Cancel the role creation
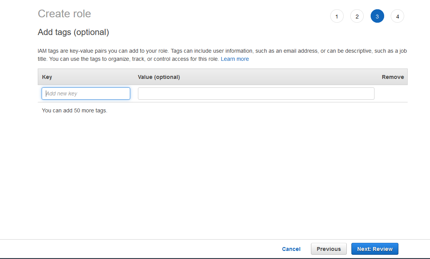Image resolution: width=430 pixels, height=259 pixels. pos(291,249)
